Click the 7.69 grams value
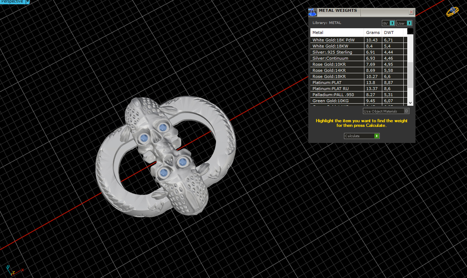Image resolution: width=467 pixels, height=278 pixels. [370, 64]
